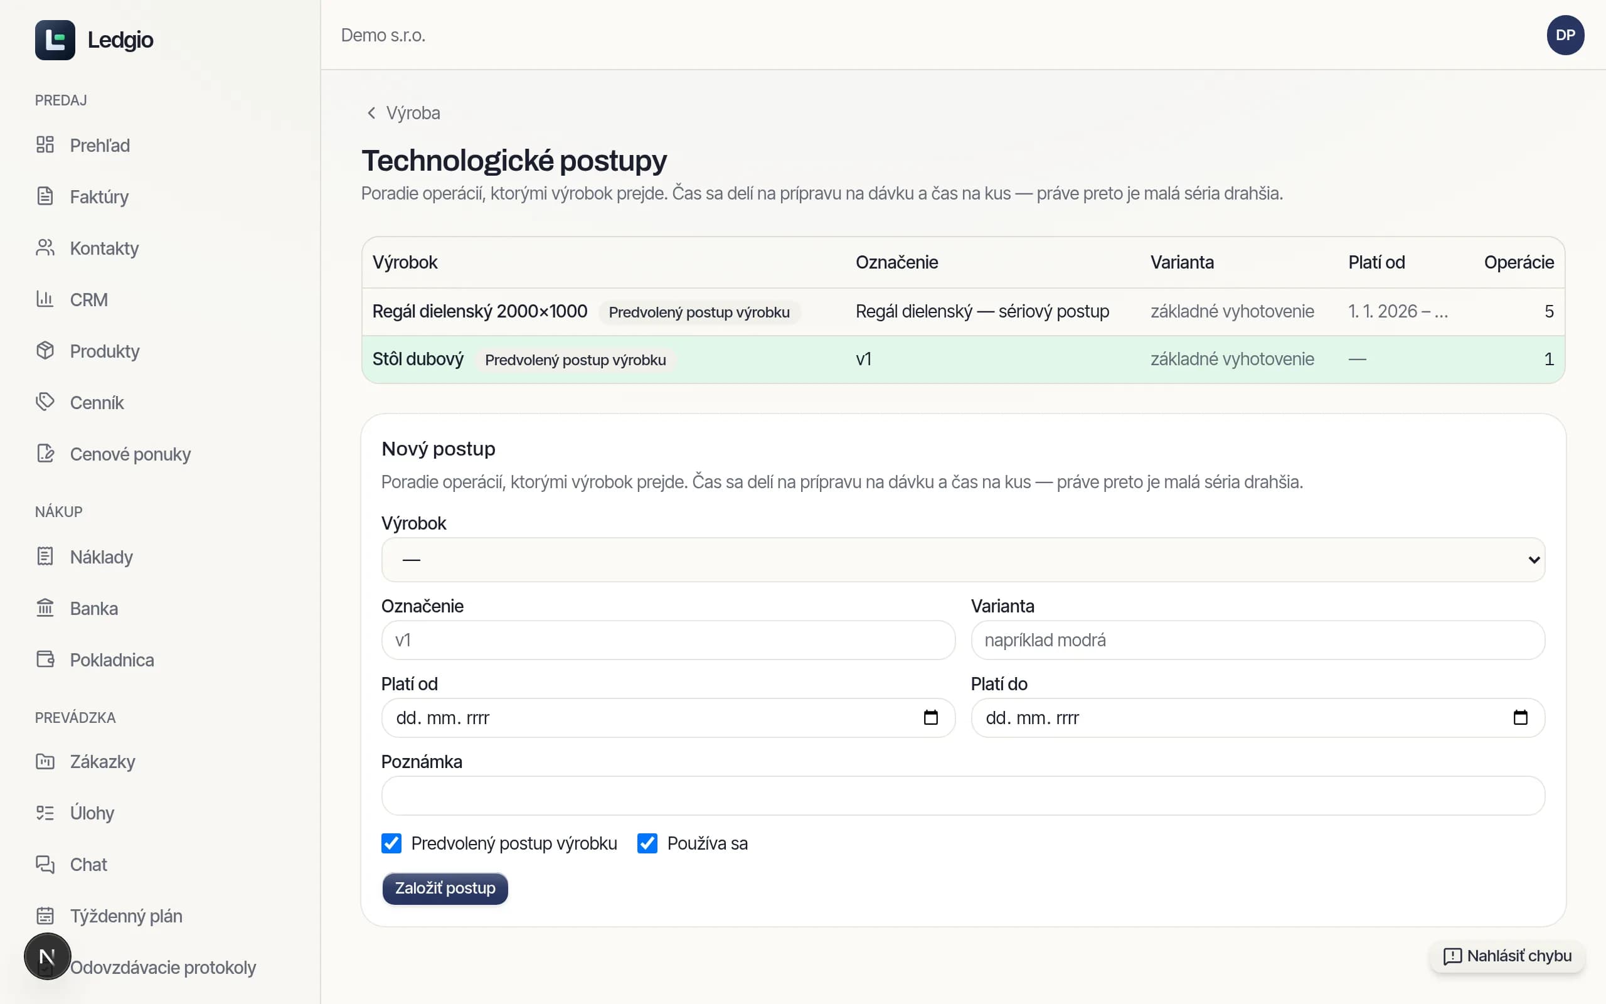Open calendar picker in Platí od field
The height and width of the screenshot is (1004, 1606).
930,717
